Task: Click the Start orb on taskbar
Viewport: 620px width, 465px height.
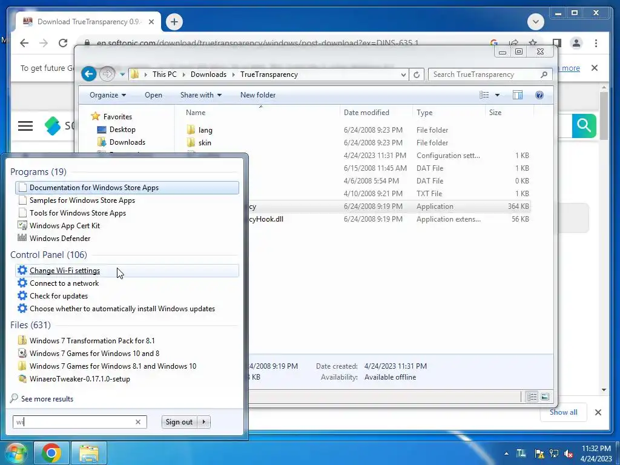Action: click(x=15, y=453)
